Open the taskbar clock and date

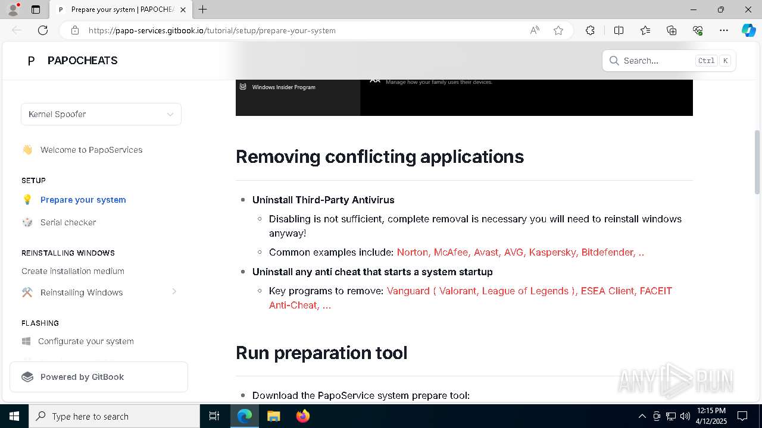[711, 416]
